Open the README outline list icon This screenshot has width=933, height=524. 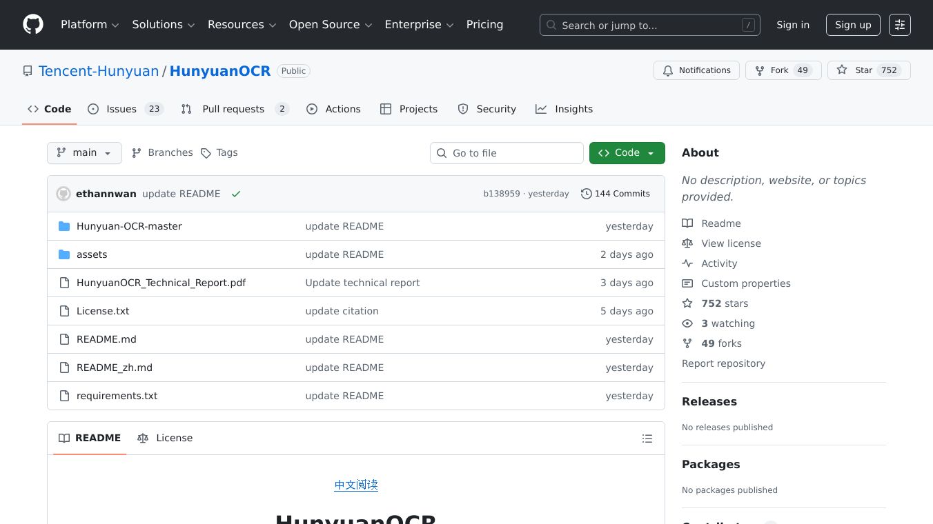(x=647, y=439)
